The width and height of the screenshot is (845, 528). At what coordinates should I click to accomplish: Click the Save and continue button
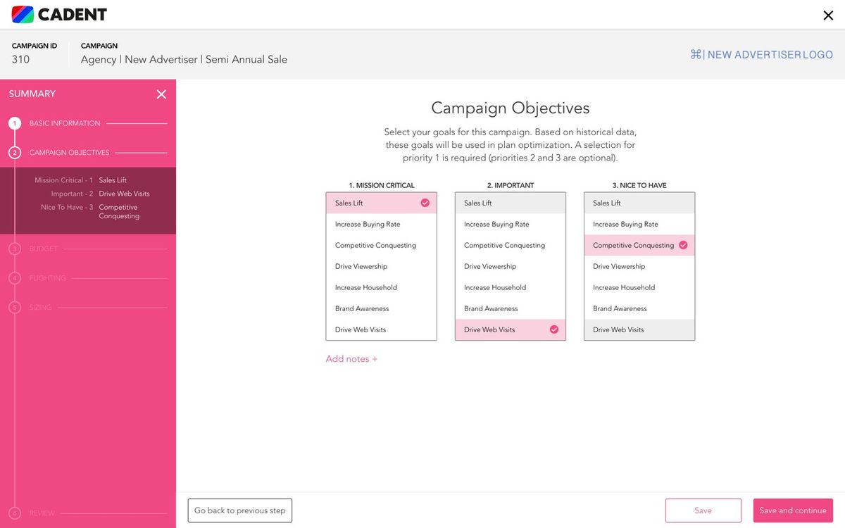[x=793, y=510]
